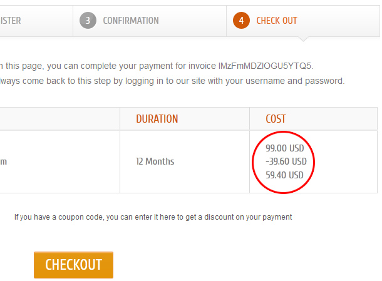Open the CHECK OUT step tab
The width and height of the screenshot is (382, 281).
click(x=303, y=21)
